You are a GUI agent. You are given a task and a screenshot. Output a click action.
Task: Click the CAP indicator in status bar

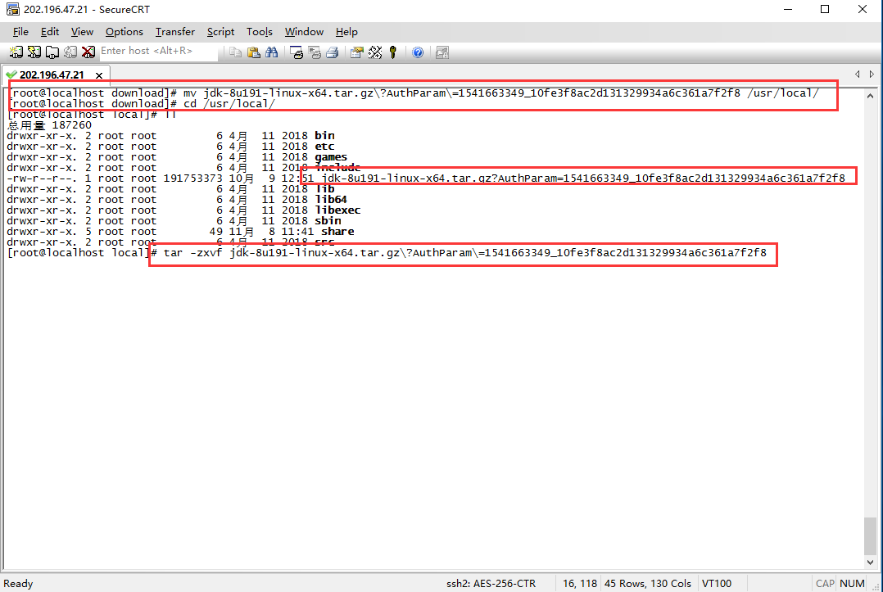(825, 584)
